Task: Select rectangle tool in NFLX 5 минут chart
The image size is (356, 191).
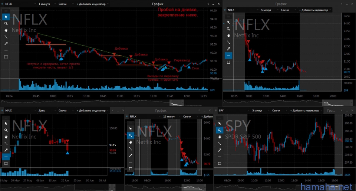Action: (x=228, y=62)
